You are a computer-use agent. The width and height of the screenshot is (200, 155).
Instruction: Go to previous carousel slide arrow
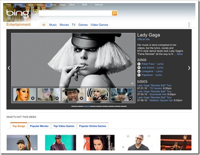tap(9, 68)
